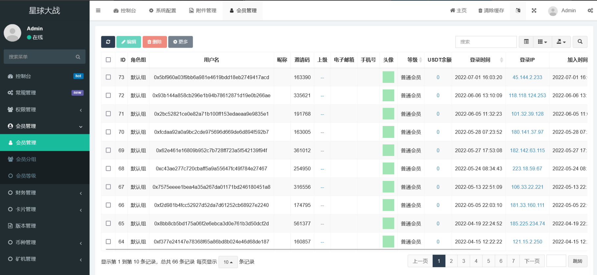Screen dimensions: 597x275
Task: Open login IP link 45.144.2.233
Action: point(527,77)
